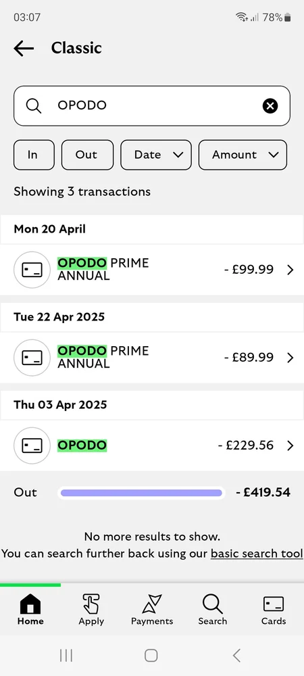This screenshot has height=676, width=304.
Task: Open the Apply tab icon
Action: (91, 604)
